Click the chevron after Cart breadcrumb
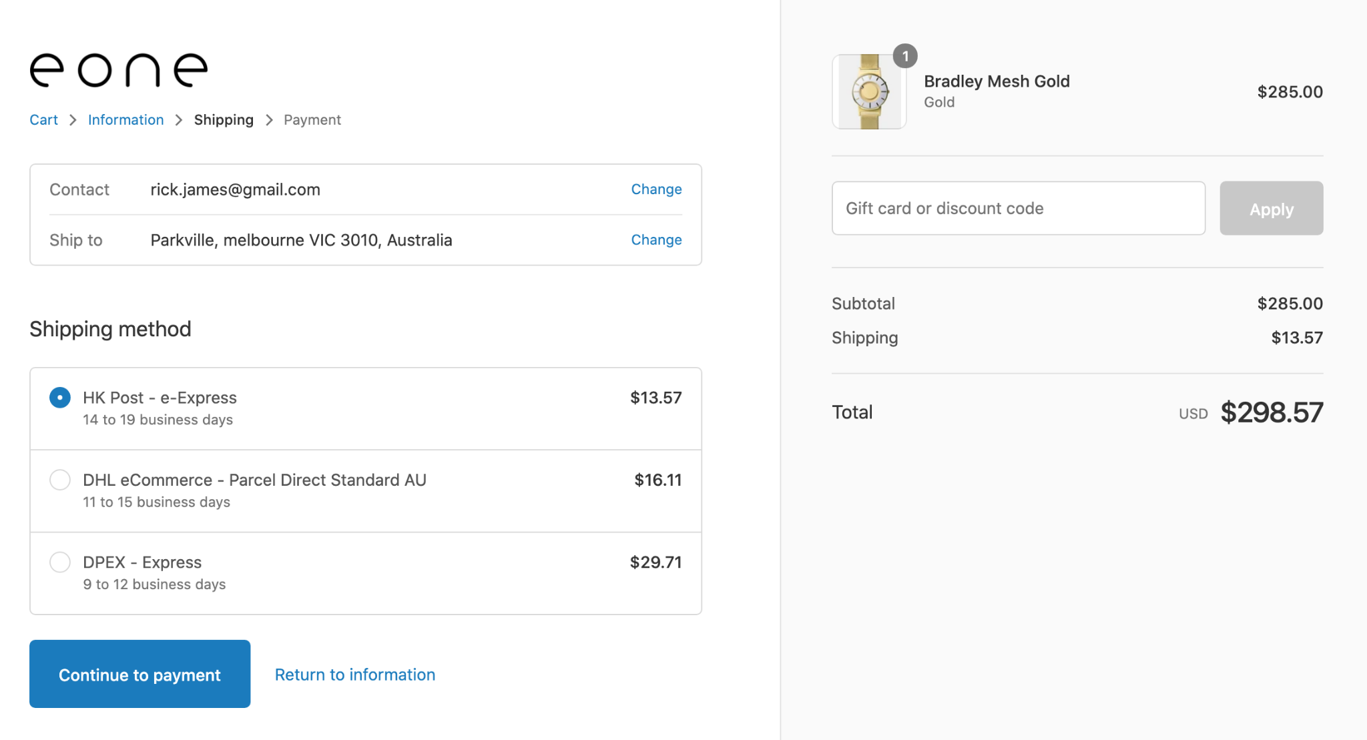The height and width of the screenshot is (740, 1367). 73,120
